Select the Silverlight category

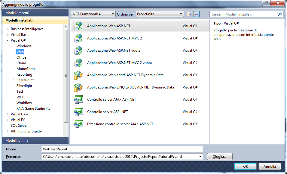(24, 86)
